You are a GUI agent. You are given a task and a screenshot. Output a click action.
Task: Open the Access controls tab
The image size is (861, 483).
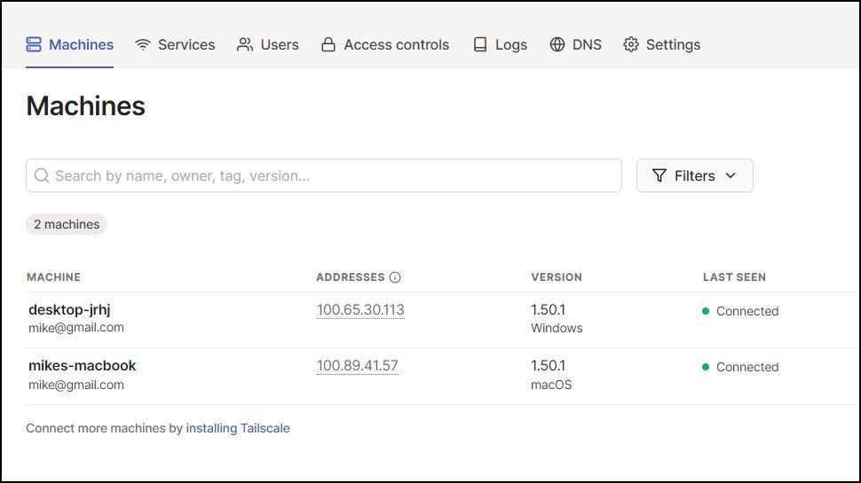click(396, 44)
